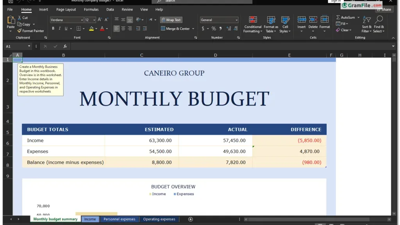Click the Decrease Indent icon
This screenshot has width=400, height=225.
(x=138, y=29)
